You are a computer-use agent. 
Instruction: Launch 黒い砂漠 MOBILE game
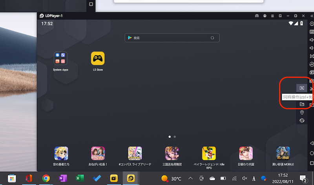tap(283, 154)
